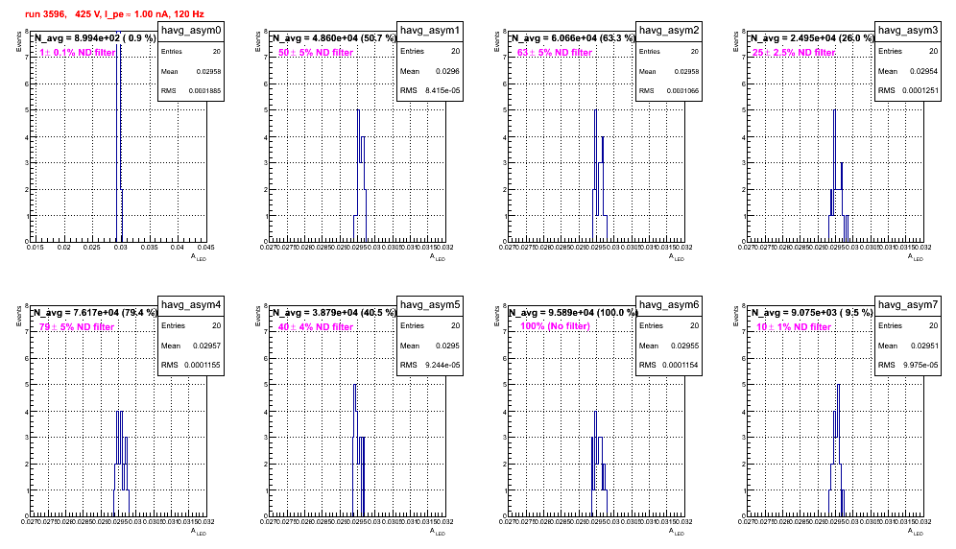Select the havg_asym2 stats box title
The width and height of the screenshot is (956, 549).
(669, 30)
